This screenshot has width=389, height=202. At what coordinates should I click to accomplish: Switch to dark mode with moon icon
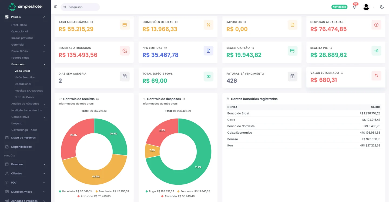coord(382,7)
